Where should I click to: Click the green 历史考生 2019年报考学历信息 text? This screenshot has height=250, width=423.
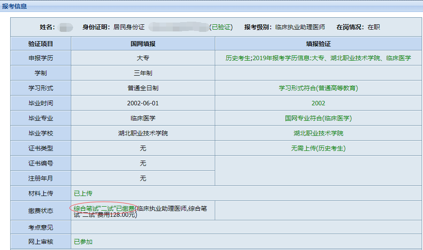(318, 58)
